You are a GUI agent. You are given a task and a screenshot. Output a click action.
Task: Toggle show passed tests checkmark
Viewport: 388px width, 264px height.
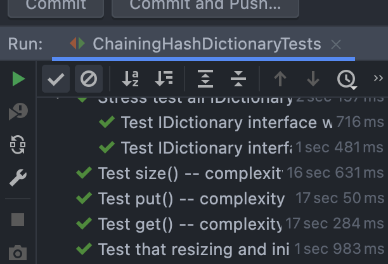[x=56, y=79]
